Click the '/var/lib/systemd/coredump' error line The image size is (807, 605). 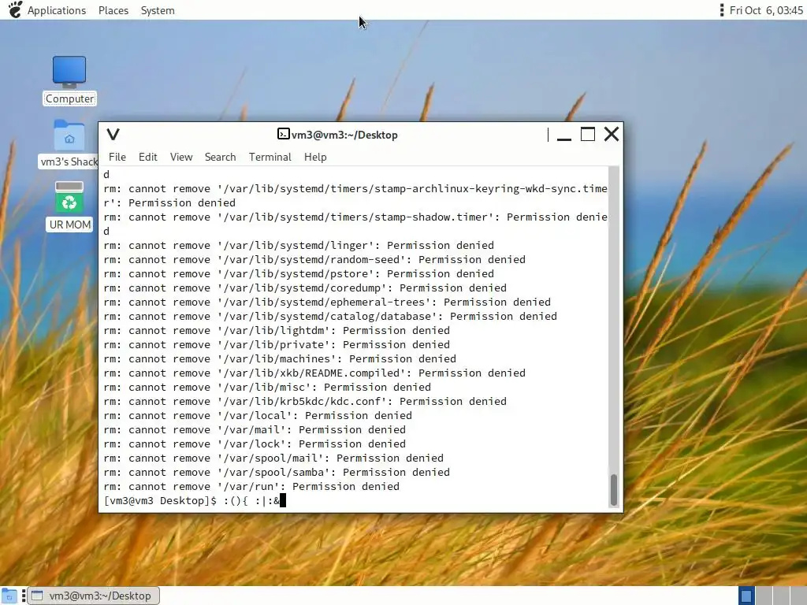[x=305, y=288]
